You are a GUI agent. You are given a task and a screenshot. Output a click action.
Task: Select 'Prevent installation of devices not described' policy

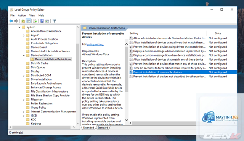[170, 77]
